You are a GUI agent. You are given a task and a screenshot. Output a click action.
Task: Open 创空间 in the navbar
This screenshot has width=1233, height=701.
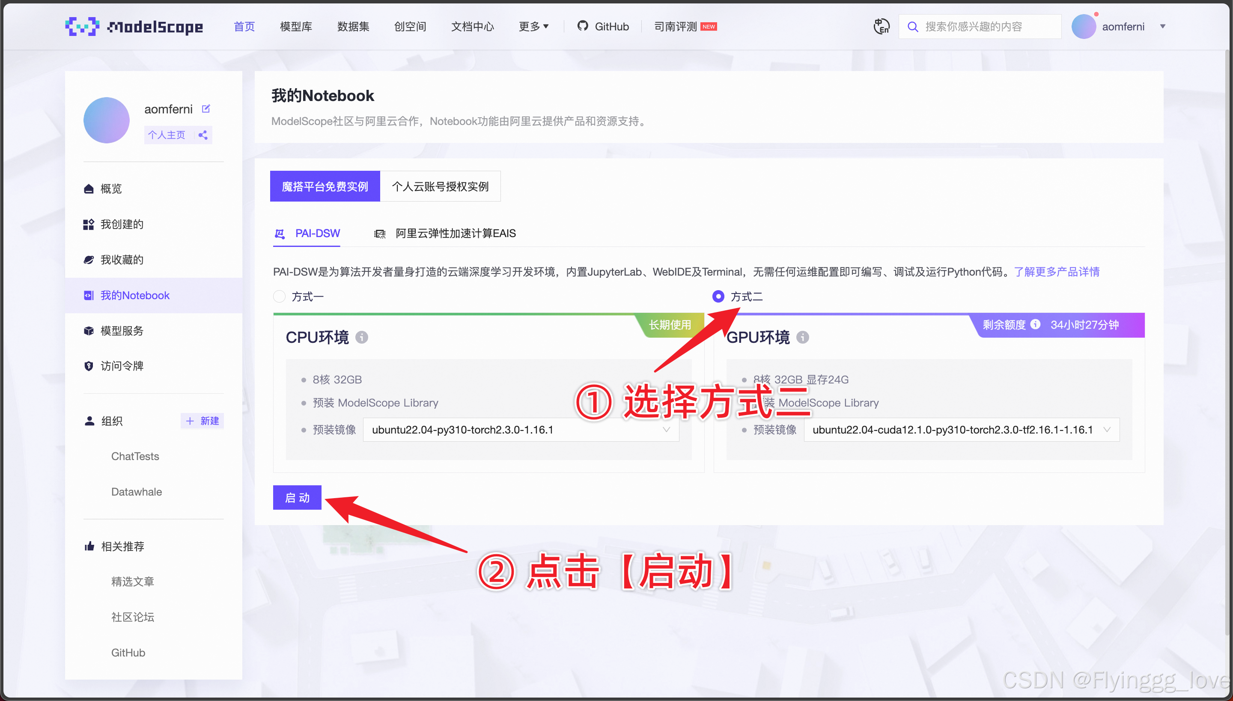tap(410, 27)
